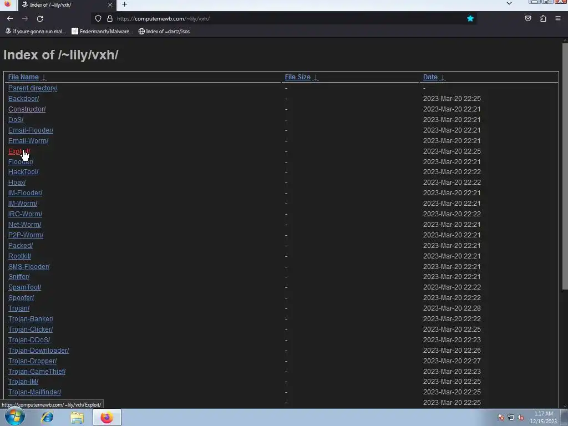Select the 'Index of /~lily/vxh/' browser tab
The image size is (568, 426).
tap(67, 4)
